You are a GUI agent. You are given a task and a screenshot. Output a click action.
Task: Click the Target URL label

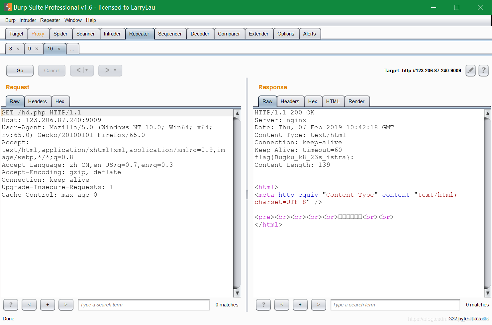point(423,71)
